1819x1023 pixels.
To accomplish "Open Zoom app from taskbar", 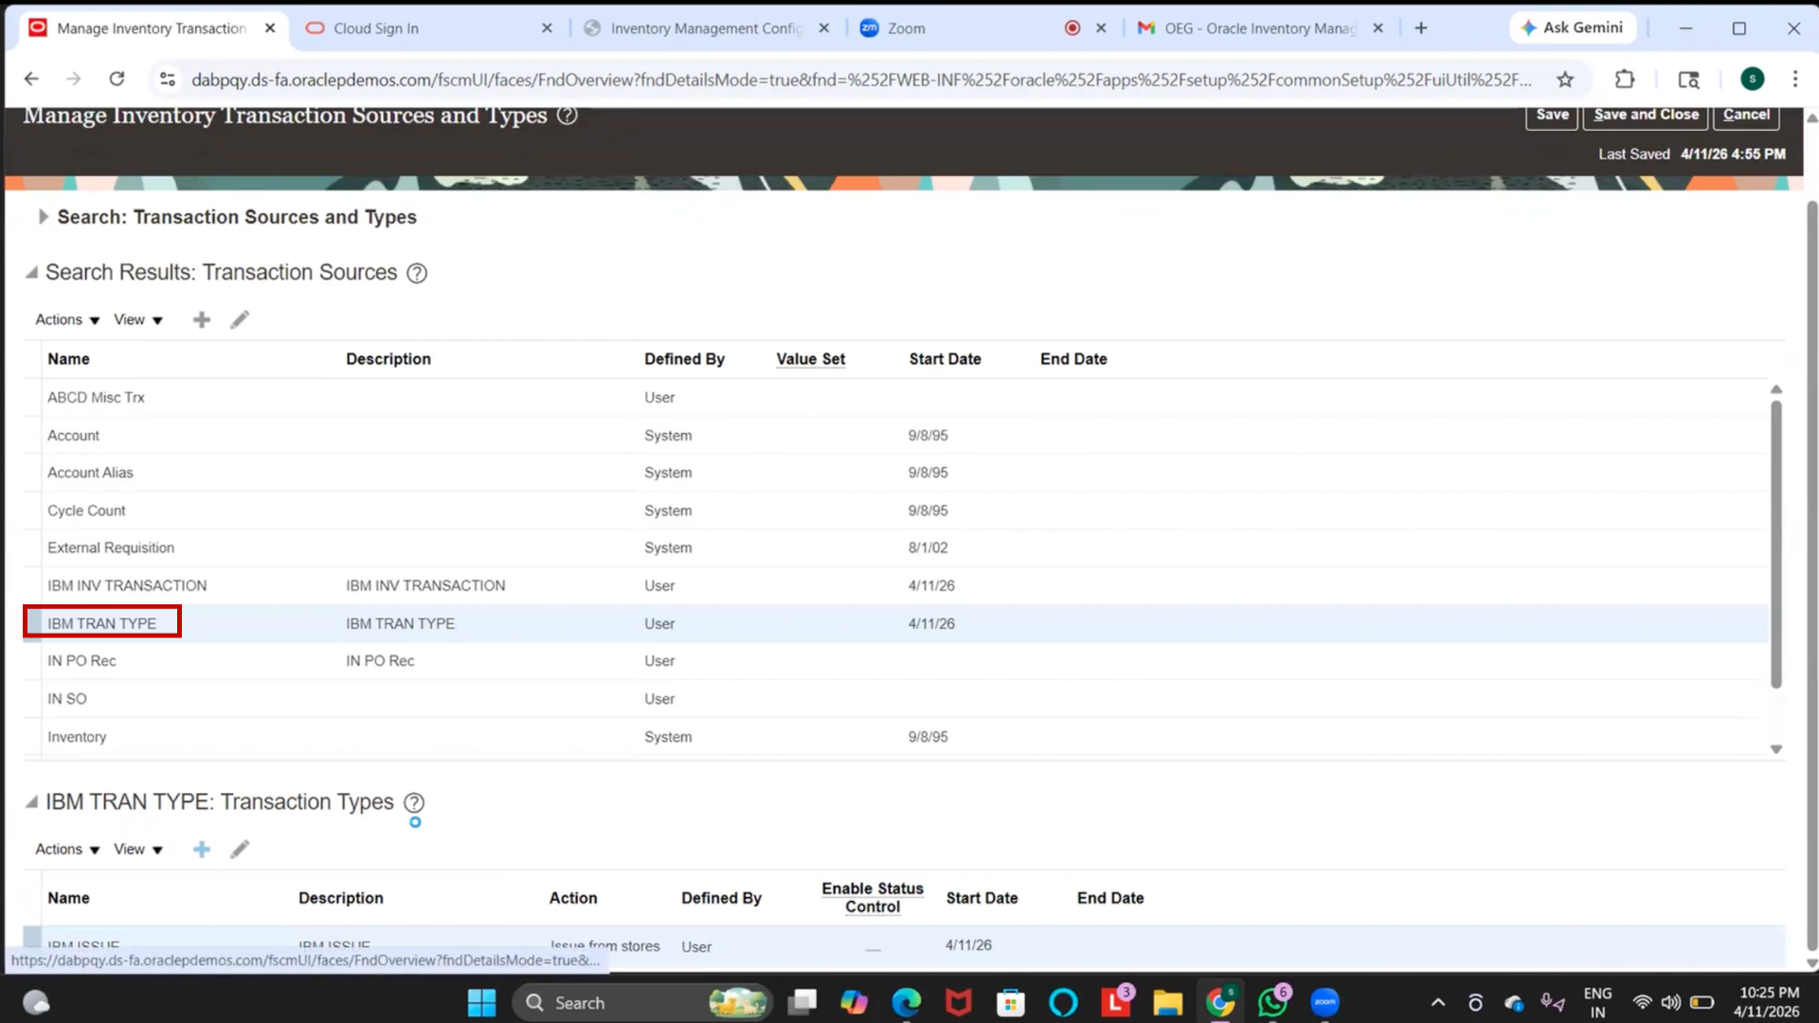I will tap(1324, 1002).
